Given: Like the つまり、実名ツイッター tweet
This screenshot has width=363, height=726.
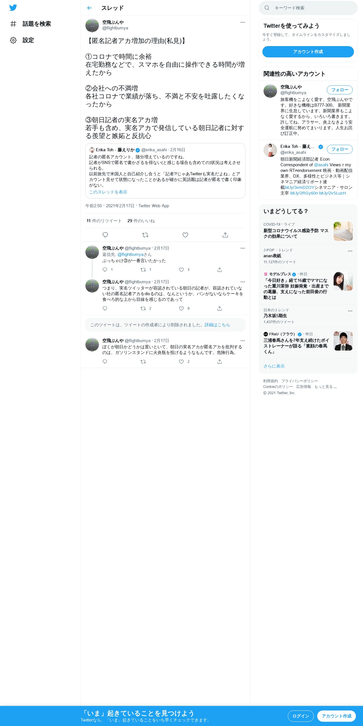Looking at the screenshot, I should (181, 308).
